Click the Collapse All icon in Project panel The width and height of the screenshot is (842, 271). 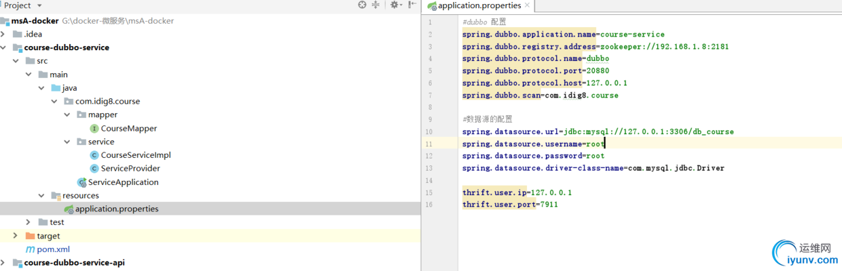[376, 5]
